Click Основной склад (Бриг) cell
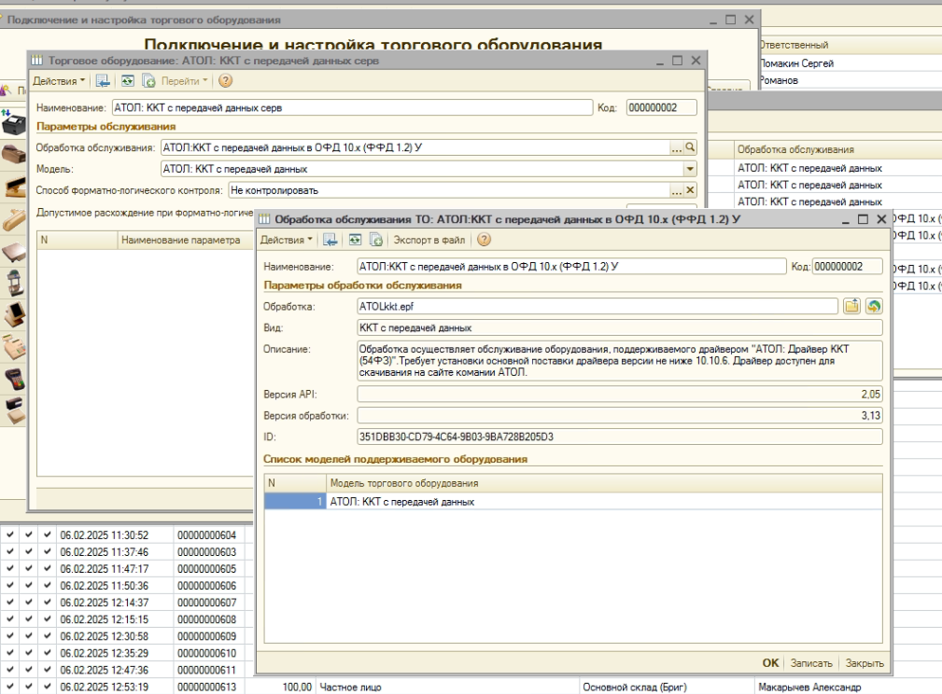The height and width of the screenshot is (694, 942). (x=635, y=687)
